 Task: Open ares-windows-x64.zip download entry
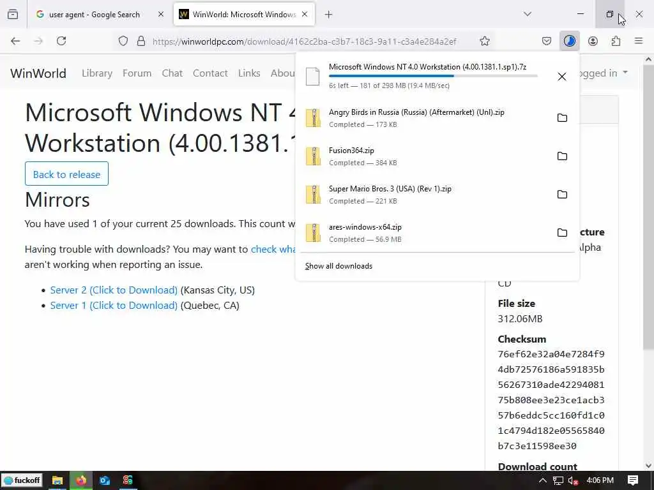coord(423,233)
